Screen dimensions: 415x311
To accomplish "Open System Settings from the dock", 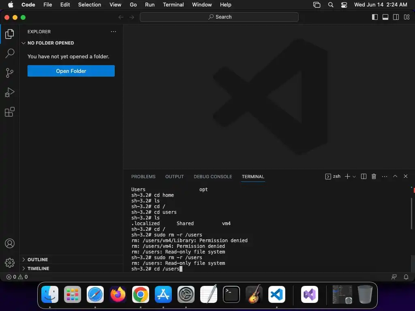I will point(186,294).
